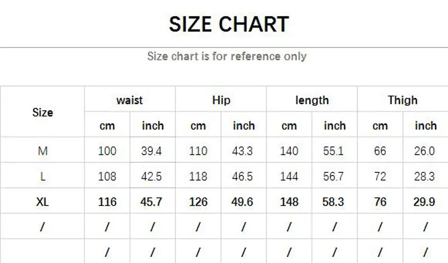Click waist value 100 for size M
Screen dimensions: 448x263
coord(107,151)
